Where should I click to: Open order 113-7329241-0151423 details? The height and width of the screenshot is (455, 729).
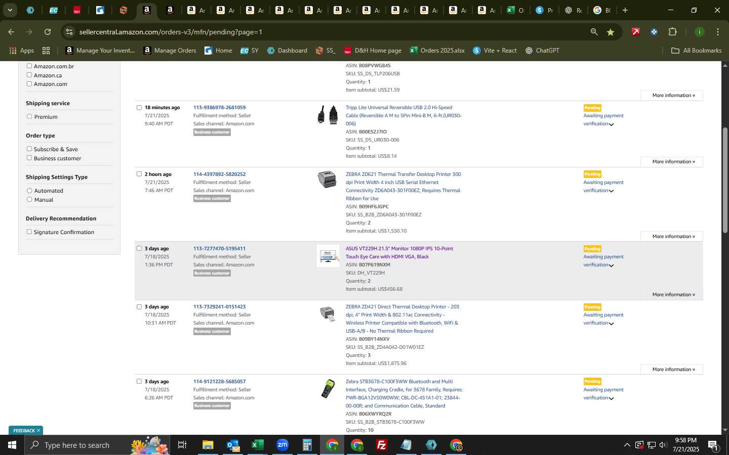[219, 306]
